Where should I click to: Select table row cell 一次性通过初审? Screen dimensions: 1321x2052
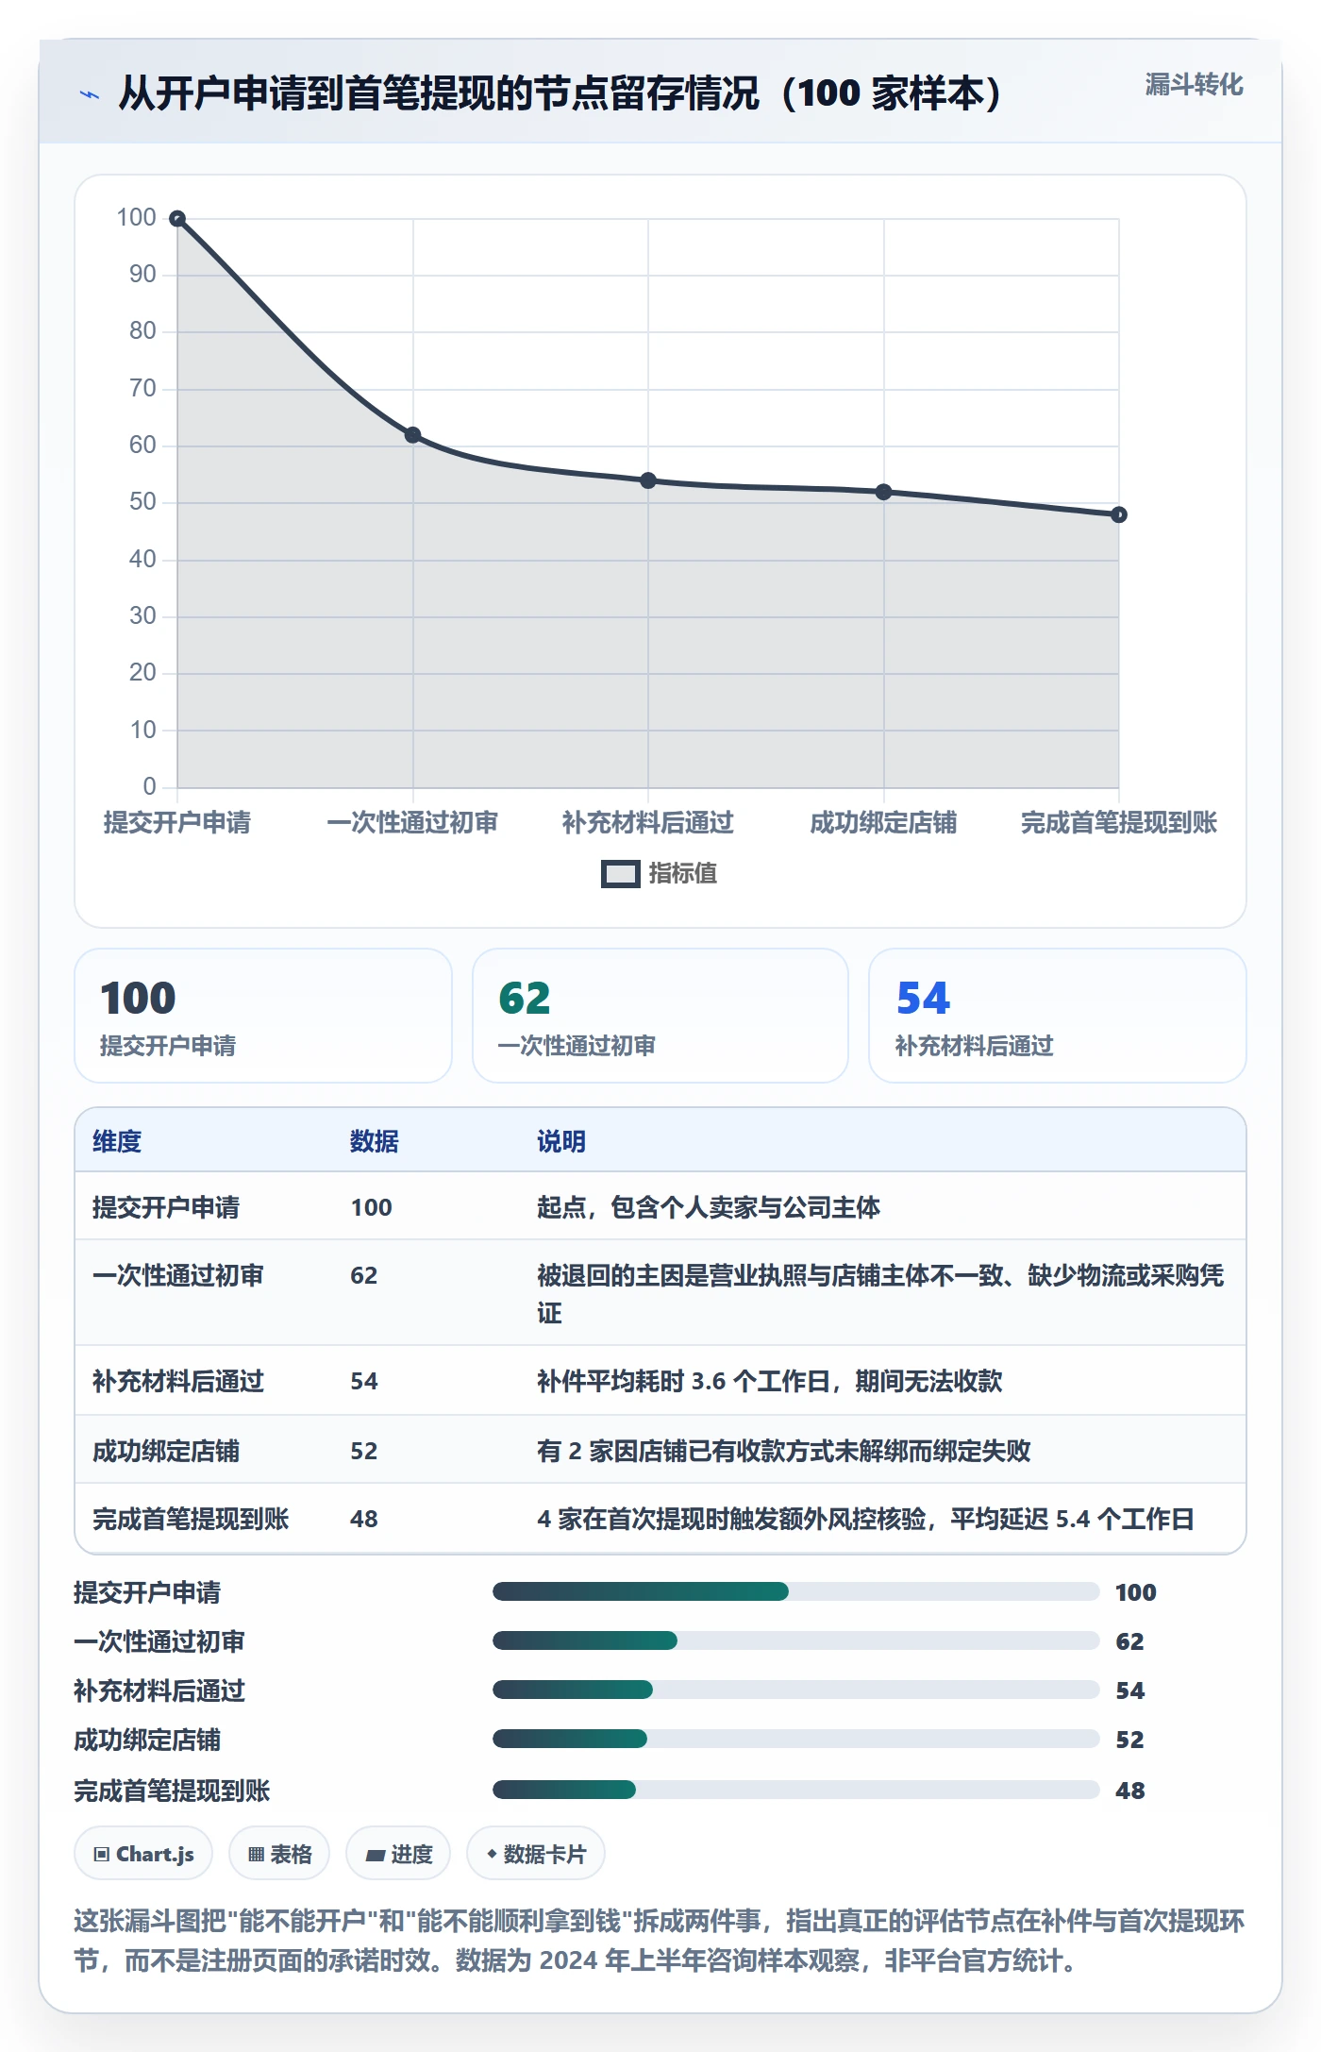pyautogui.click(x=178, y=1276)
